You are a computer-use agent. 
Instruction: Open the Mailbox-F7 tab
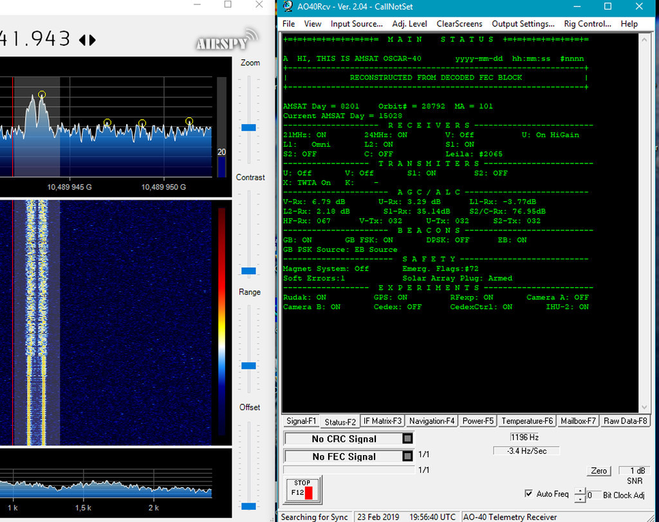[x=578, y=421]
